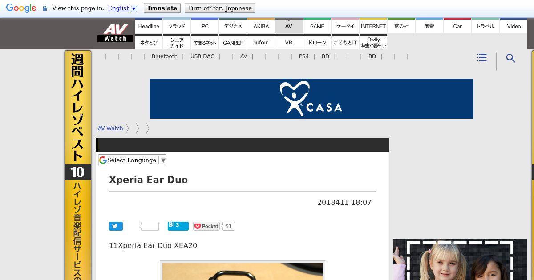This screenshot has width=534, height=280.
Task: Click the CASA banner advertisement
Action: coord(311,99)
